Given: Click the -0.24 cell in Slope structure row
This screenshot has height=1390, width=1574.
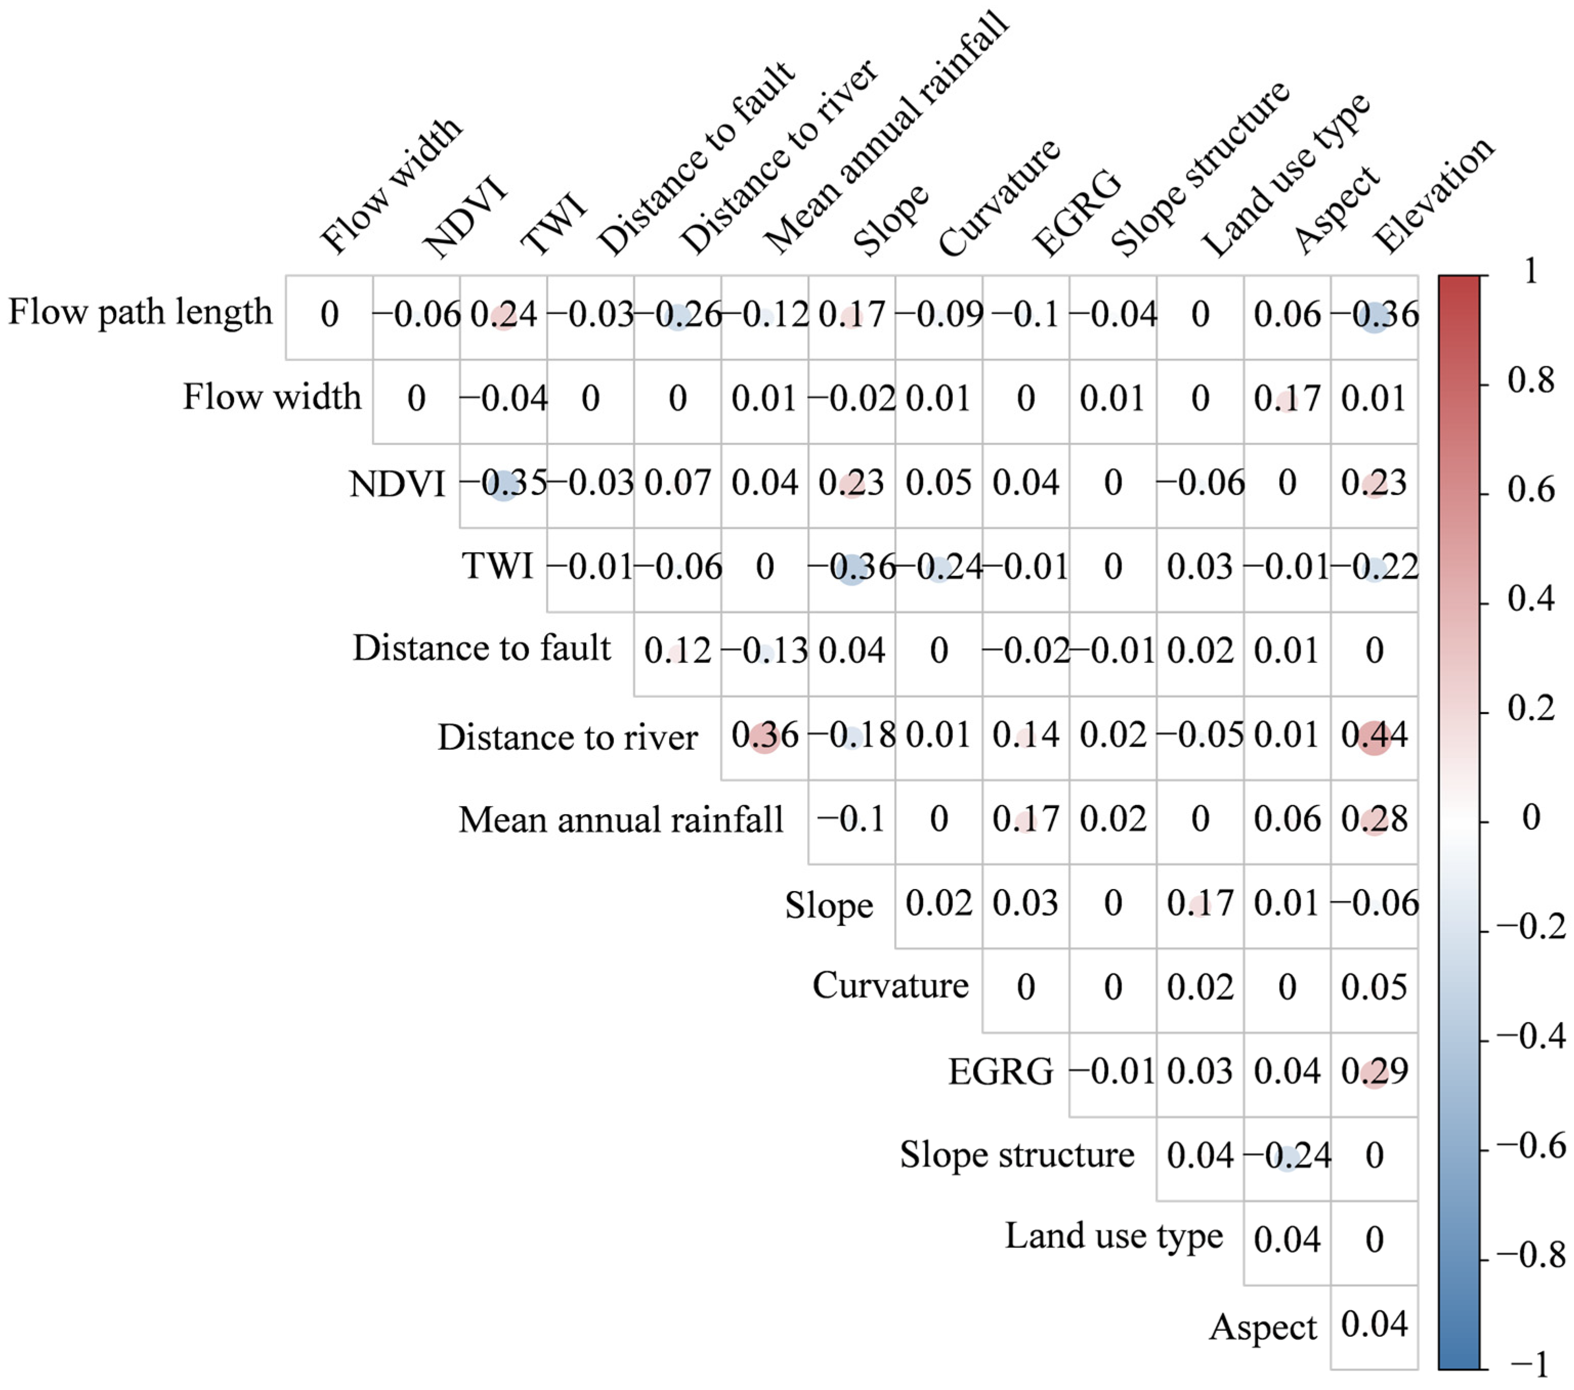Looking at the screenshot, I should click(x=1287, y=1156).
